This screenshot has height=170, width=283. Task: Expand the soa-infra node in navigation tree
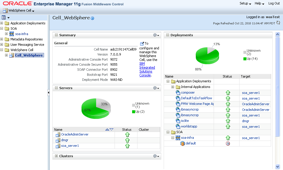(6, 34)
